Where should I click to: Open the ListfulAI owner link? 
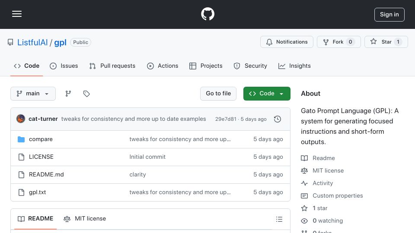[x=32, y=42]
